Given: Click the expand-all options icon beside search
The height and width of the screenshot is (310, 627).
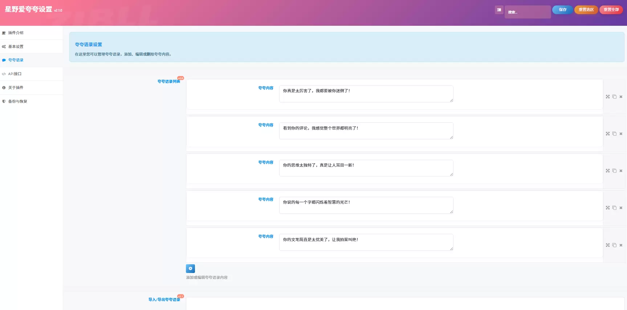Looking at the screenshot, I should (499, 10).
